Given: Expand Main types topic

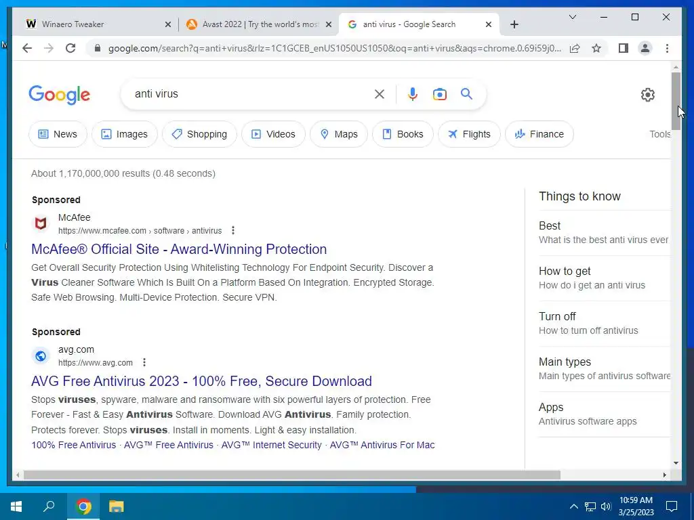Looking at the screenshot, I should pos(604,369).
